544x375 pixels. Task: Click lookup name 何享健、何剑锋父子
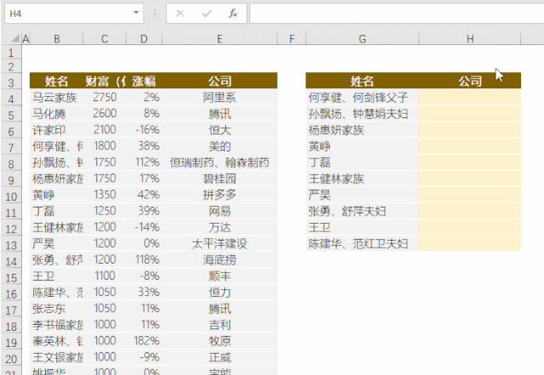click(x=362, y=97)
